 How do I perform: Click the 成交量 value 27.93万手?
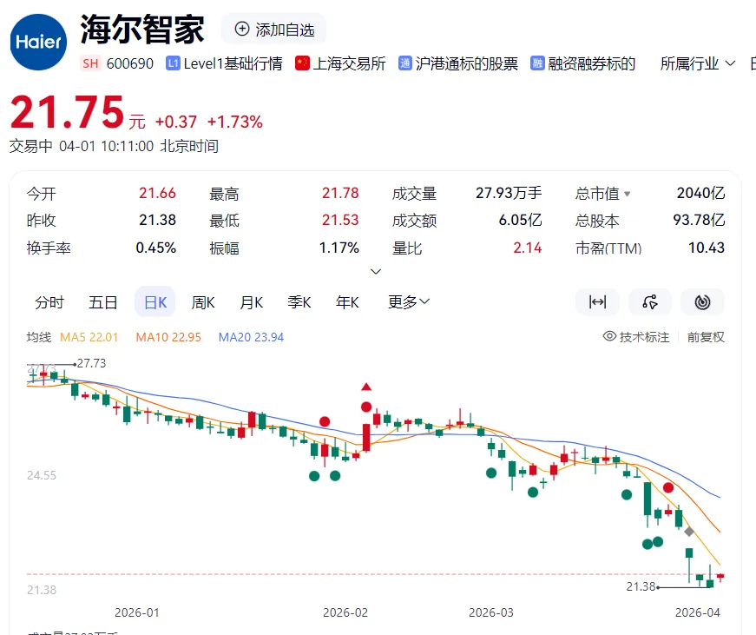click(x=509, y=193)
